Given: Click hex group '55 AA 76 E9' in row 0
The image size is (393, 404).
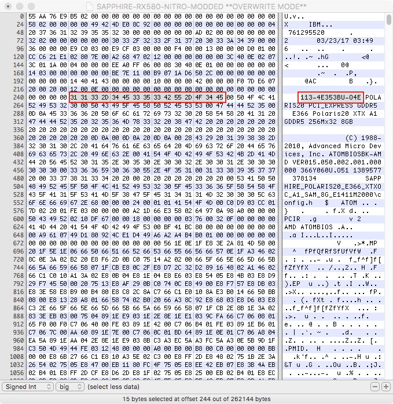Looking at the screenshot, I should [x=47, y=16].
